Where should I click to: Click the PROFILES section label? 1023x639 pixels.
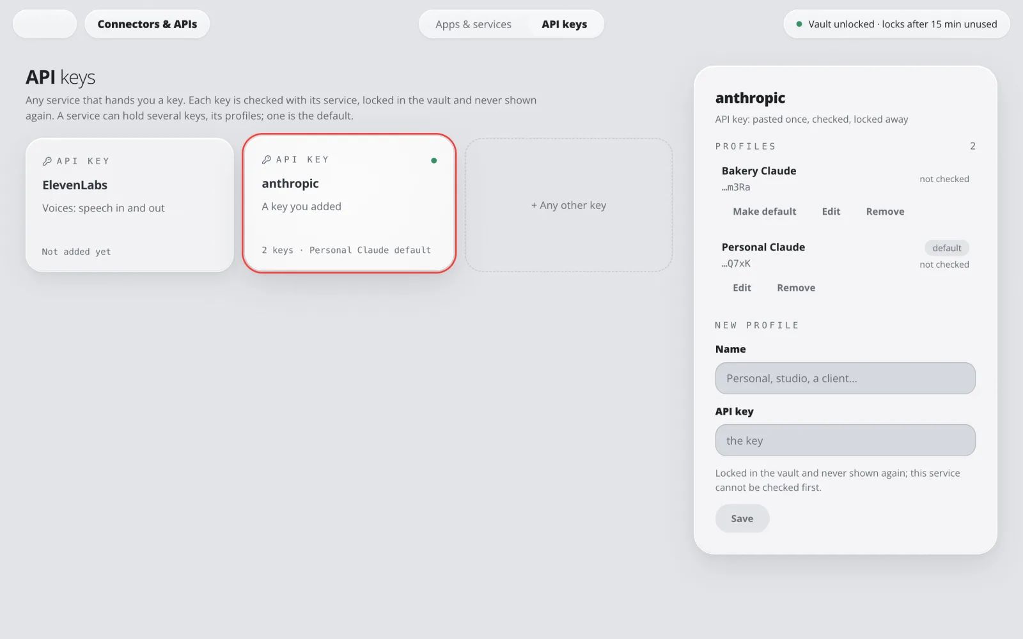coord(746,146)
